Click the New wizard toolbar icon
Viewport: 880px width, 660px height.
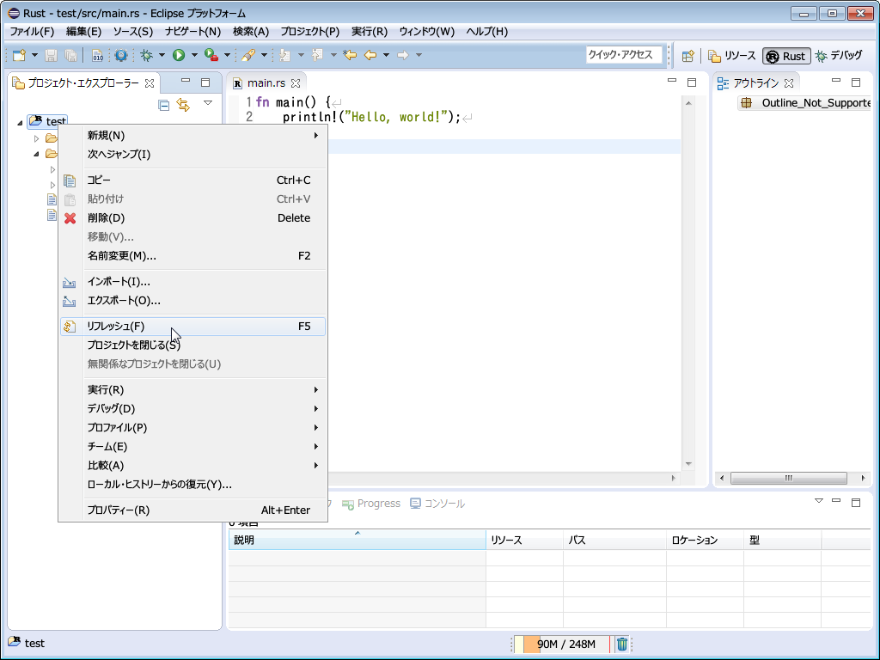19,55
